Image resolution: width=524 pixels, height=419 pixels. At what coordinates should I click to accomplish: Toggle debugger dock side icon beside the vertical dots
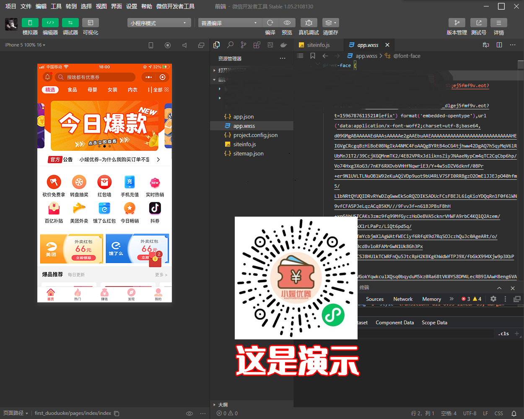[x=517, y=299]
